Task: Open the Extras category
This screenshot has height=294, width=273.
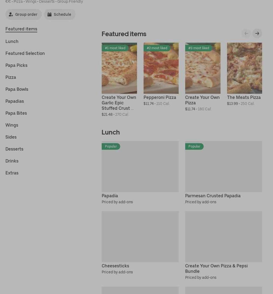Action: (12, 173)
